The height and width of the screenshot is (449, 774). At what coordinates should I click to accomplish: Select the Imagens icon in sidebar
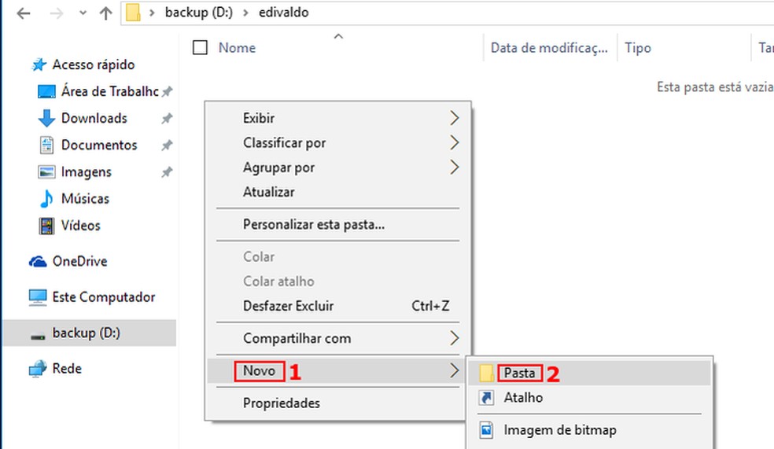pyautogui.click(x=46, y=172)
